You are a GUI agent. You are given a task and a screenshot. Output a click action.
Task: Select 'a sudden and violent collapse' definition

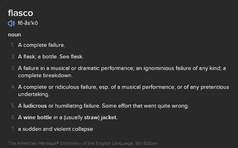pos(55,129)
